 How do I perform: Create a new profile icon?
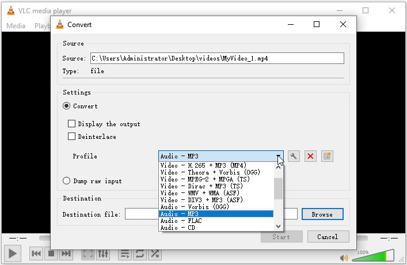point(327,156)
